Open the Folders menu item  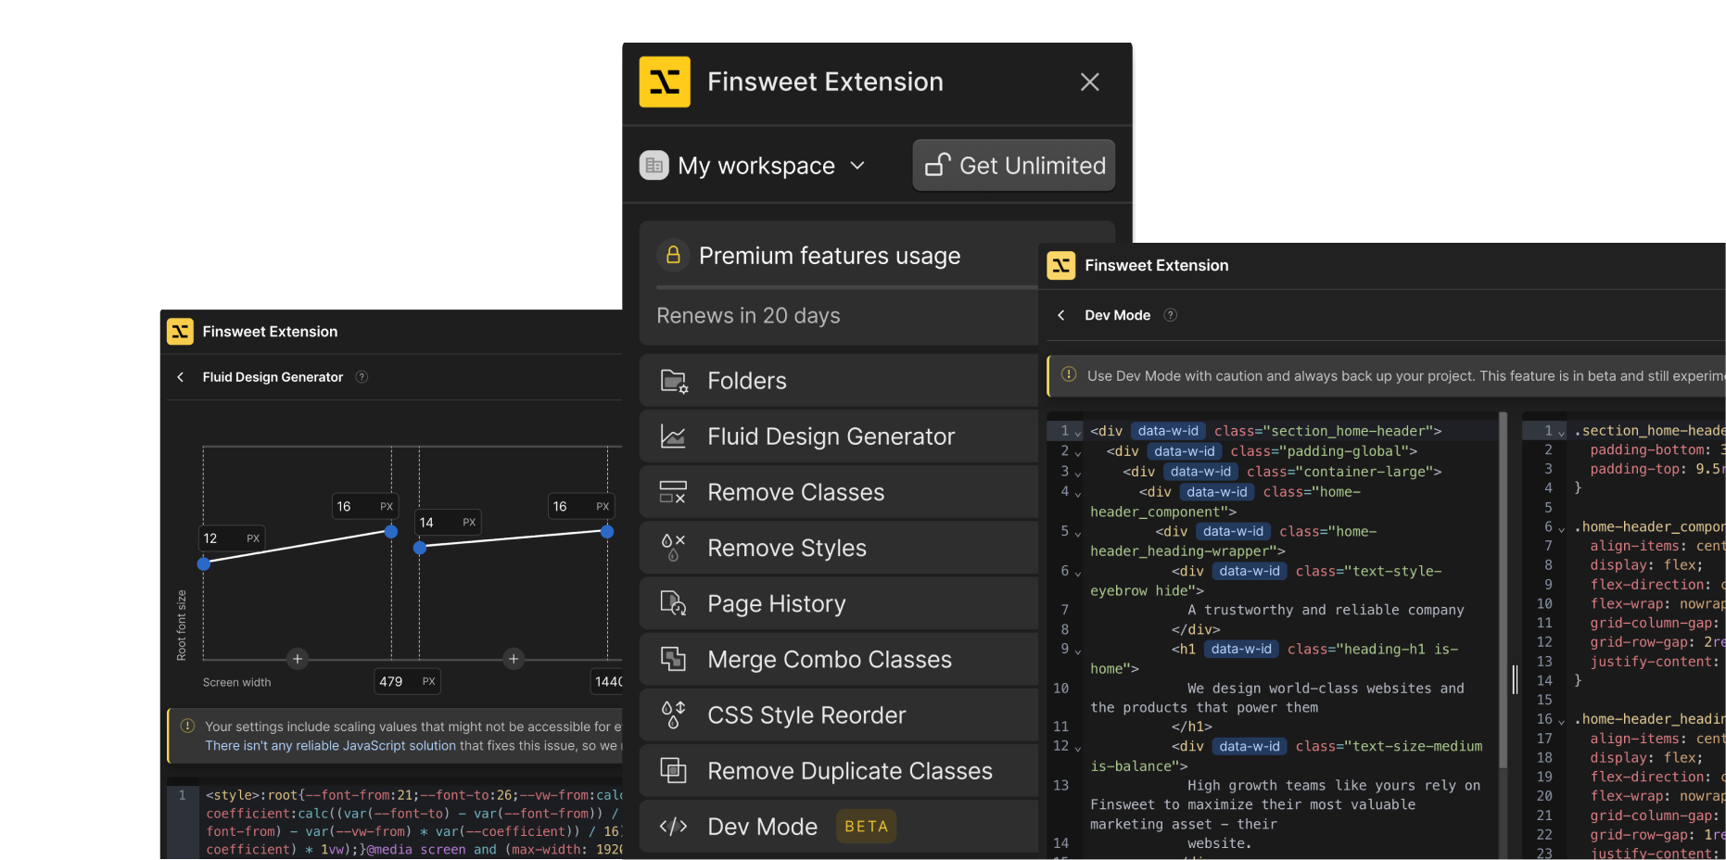tap(839, 381)
